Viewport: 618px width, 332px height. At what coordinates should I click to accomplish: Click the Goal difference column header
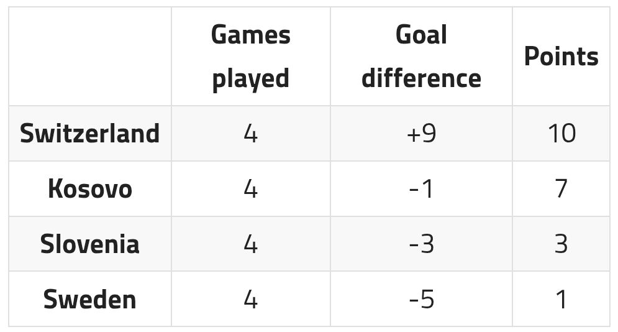pos(421,57)
